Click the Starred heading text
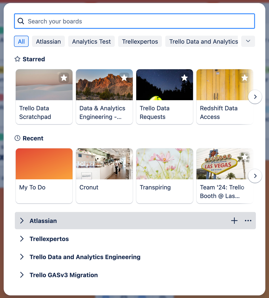 point(34,59)
